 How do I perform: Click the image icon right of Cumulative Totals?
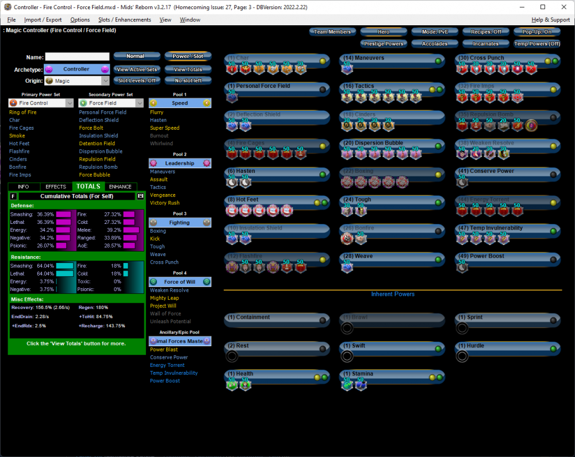(x=140, y=196)
